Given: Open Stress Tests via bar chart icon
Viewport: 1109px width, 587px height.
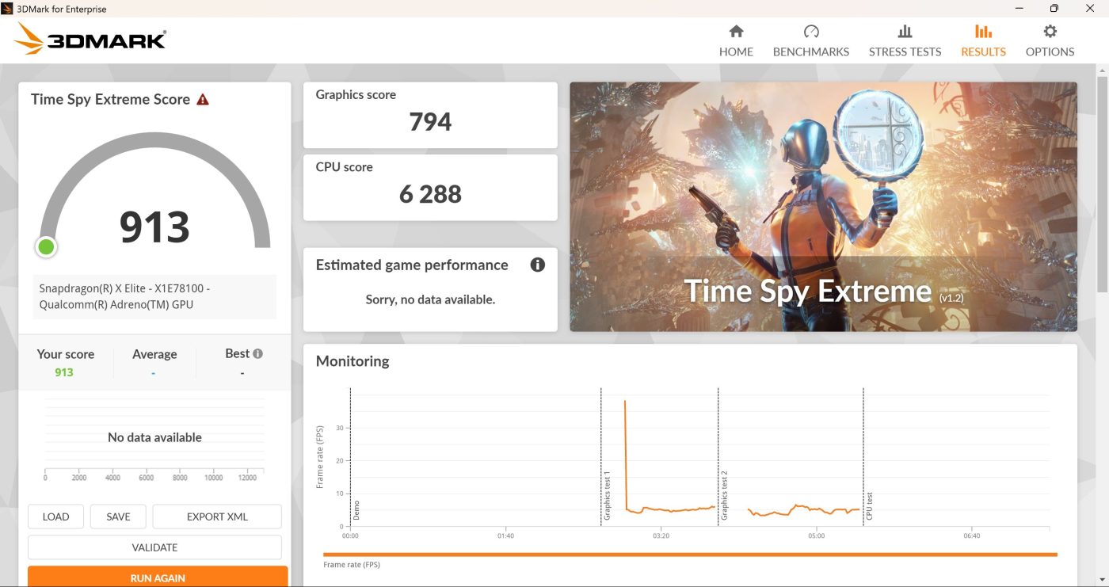Looking at the screenshot, I should (x=905, y=32).
